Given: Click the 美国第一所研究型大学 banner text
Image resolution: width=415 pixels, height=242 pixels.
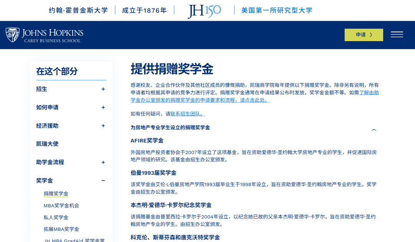Looking at the screenshot, I should click(277, 10).
